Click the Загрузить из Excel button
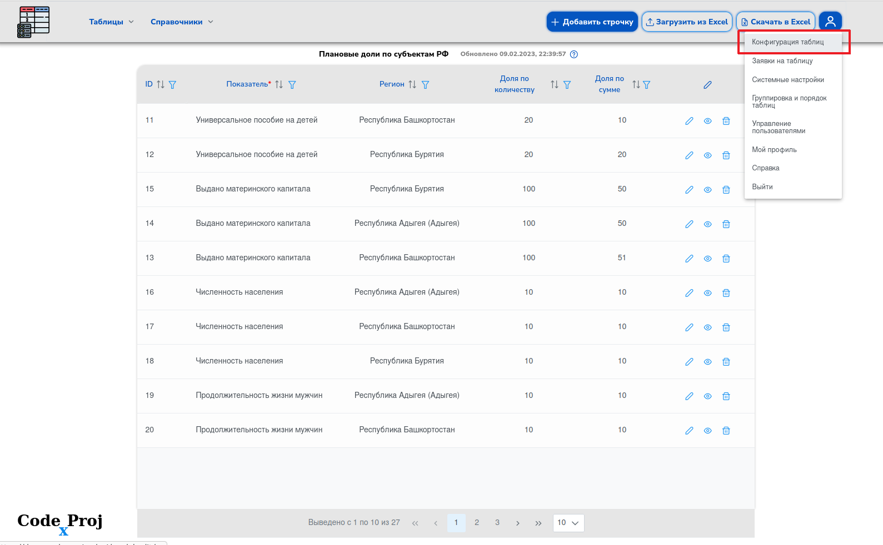The width and height of the screenshot is (883, 545). (687, 22)
